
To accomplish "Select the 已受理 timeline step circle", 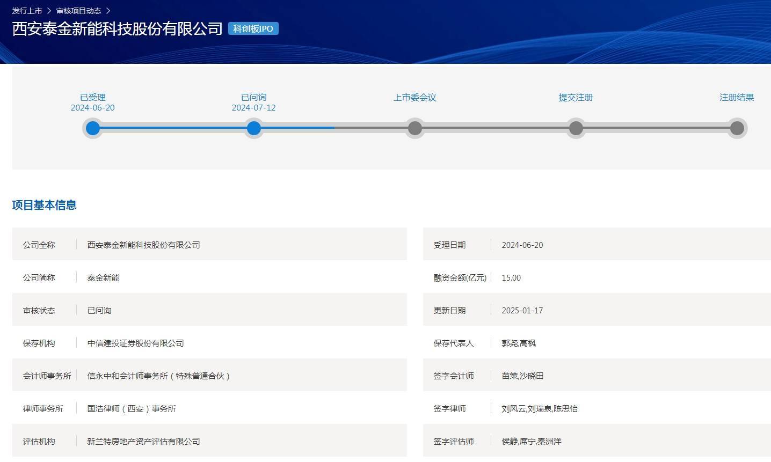I will click(x=93, y=128).
